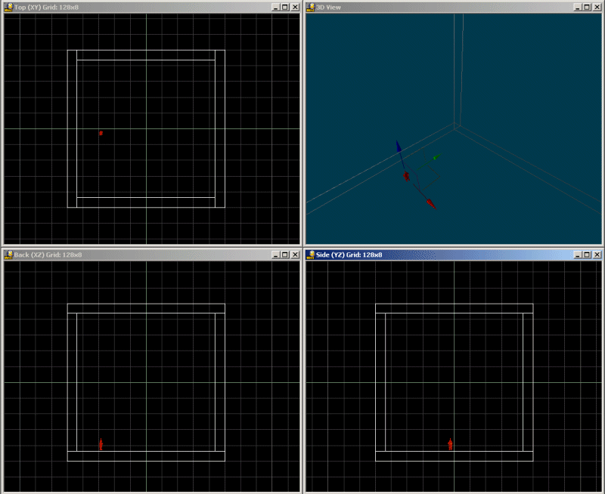The width and height of the screenshot is (605, 494).
Task: Maximize the 3D View window
Action: coord(586,7)
